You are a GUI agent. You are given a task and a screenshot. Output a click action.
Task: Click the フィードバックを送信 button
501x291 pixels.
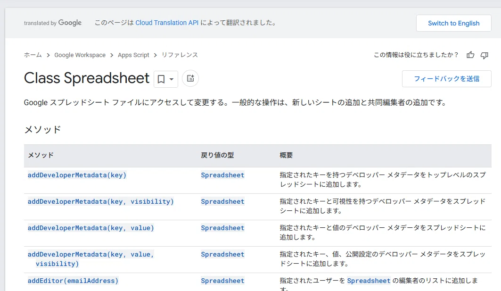pyautogui.click(x=447, y=79)
